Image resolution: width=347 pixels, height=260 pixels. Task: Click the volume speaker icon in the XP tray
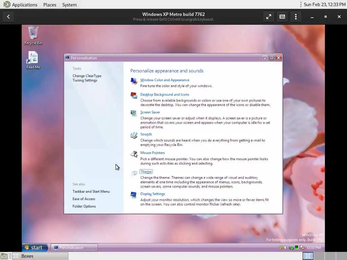pyautogui.click(x=285, y=247)
